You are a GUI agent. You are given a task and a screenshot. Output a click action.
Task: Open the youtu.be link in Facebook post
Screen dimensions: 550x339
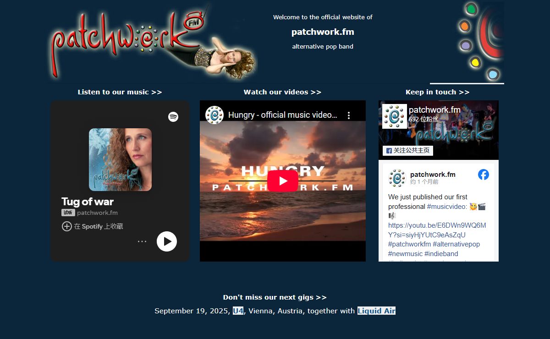click(437, 230)
